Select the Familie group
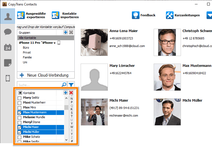 [27, 57]
